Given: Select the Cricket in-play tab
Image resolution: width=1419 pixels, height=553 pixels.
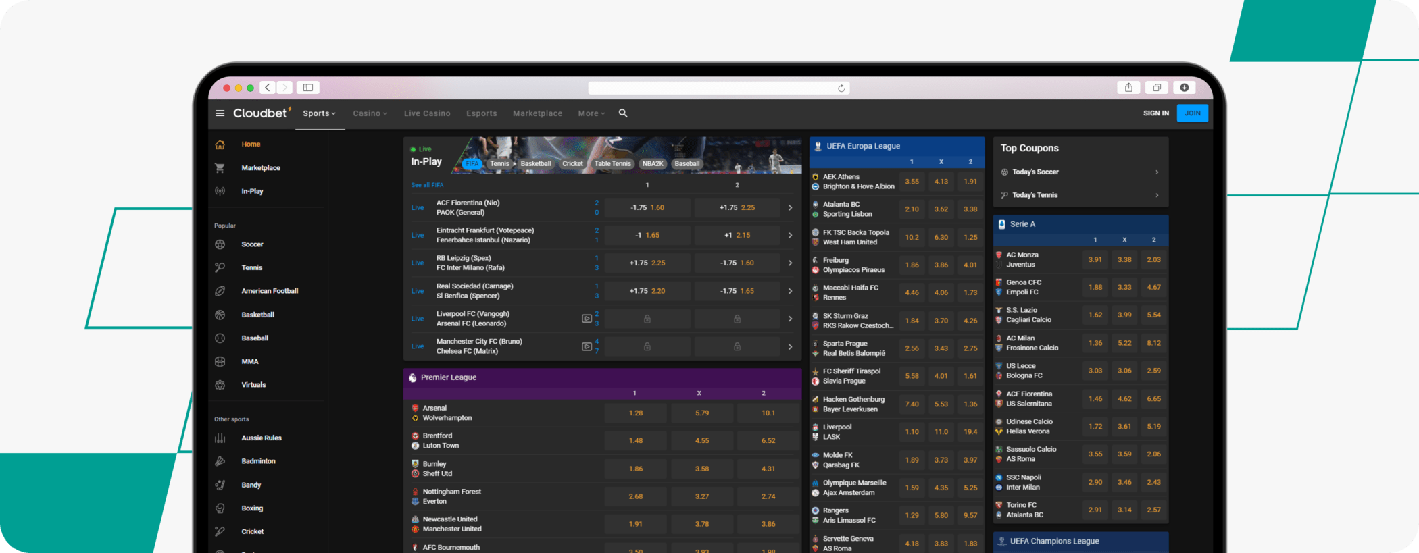Looking at the screenshot, I should [572, 164].
